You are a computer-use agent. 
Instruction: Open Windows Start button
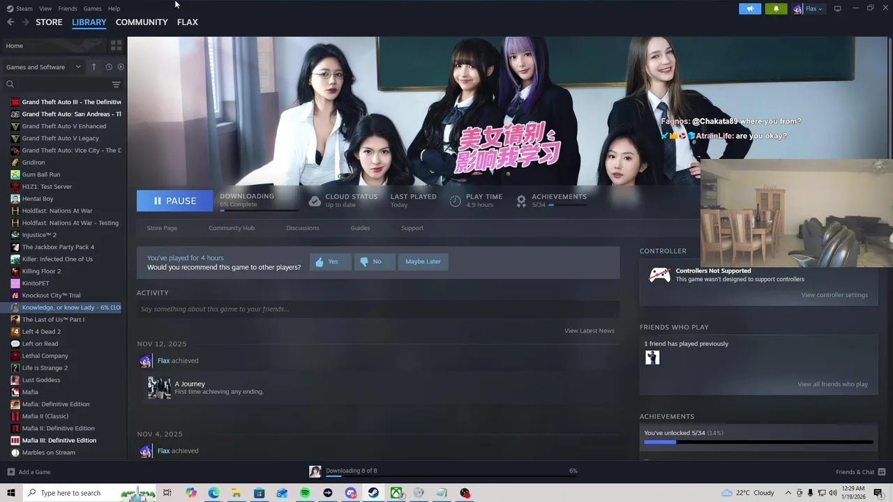pyautogui.click(x=11, y=493)
